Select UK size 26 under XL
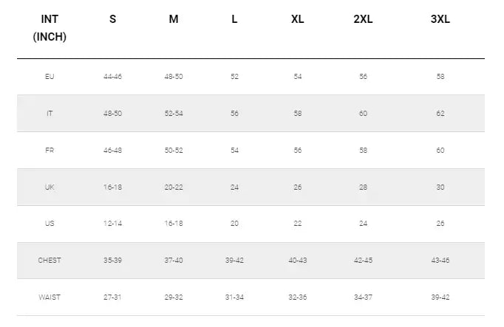Viewport: 504px width, 327px height. coord(297,187)
